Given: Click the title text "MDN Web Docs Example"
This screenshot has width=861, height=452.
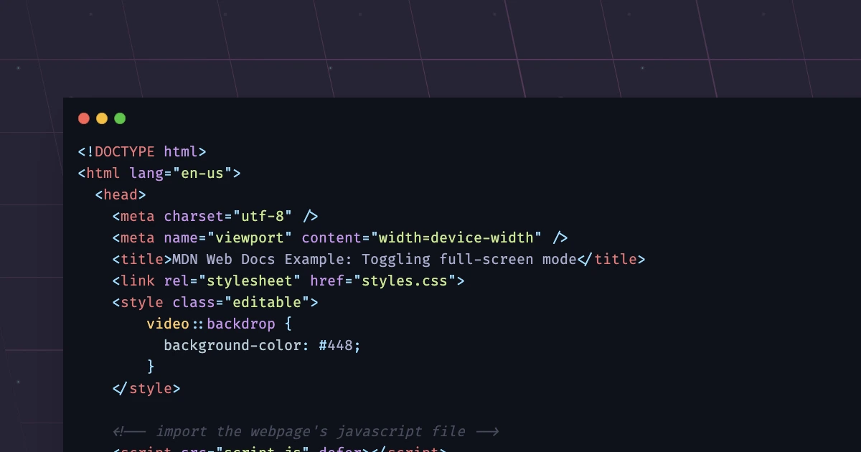Looking at the screenshot, I should (x=258, y=259).
